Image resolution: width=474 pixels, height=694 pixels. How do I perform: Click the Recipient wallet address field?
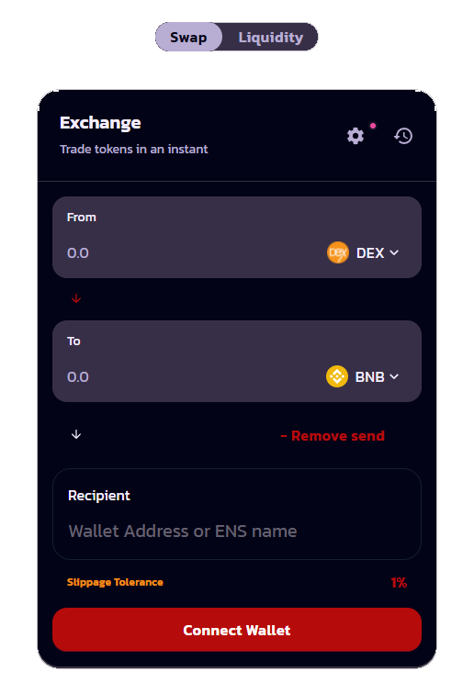237,532
